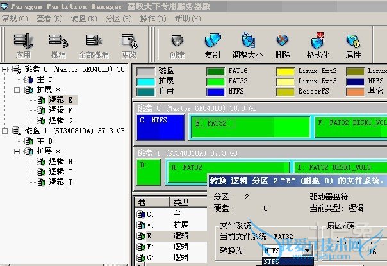Select the C: row in volume list
Viewport: 387px width, 266px height.
click(171, 214)
